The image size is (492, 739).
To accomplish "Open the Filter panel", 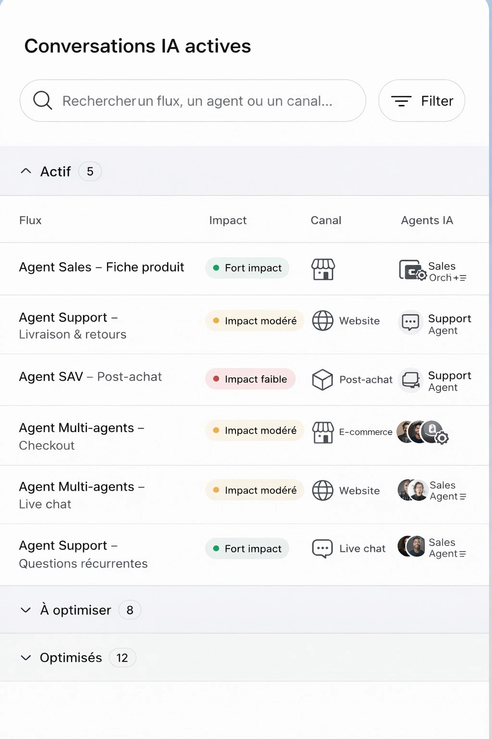I will coord(421,101).
